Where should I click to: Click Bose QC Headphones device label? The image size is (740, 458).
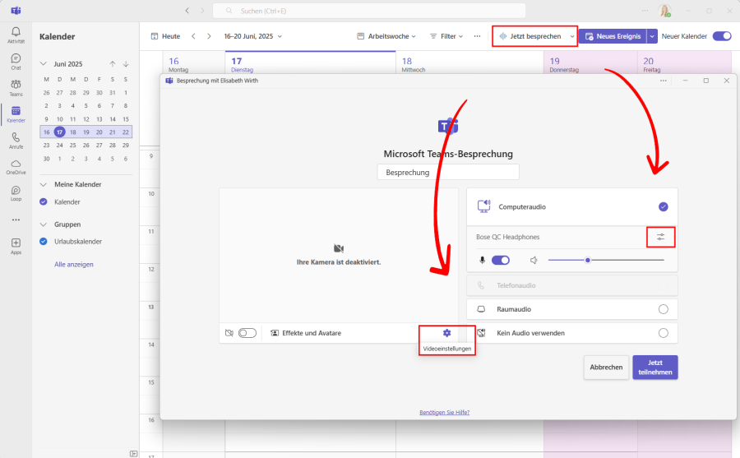[507, 237]
